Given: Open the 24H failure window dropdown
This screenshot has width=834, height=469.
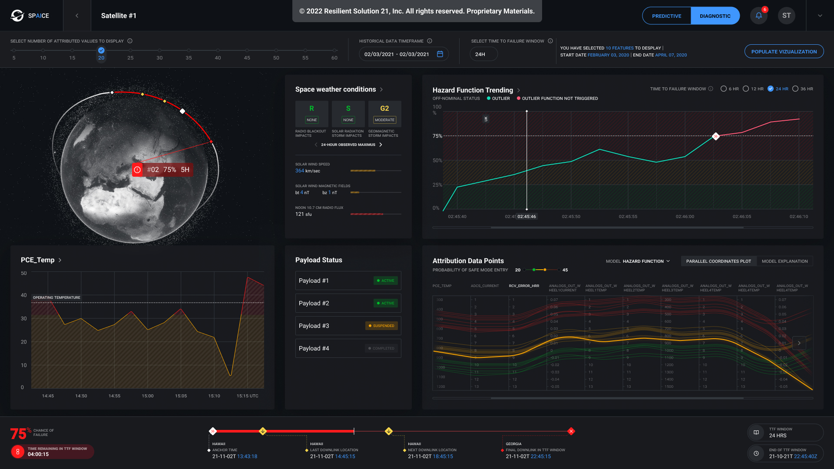Looking at the screenshot, I should [483, 54].
